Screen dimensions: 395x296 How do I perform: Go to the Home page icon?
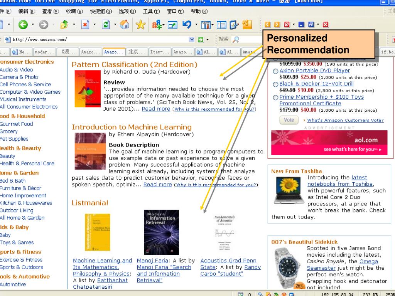point(125,24)
